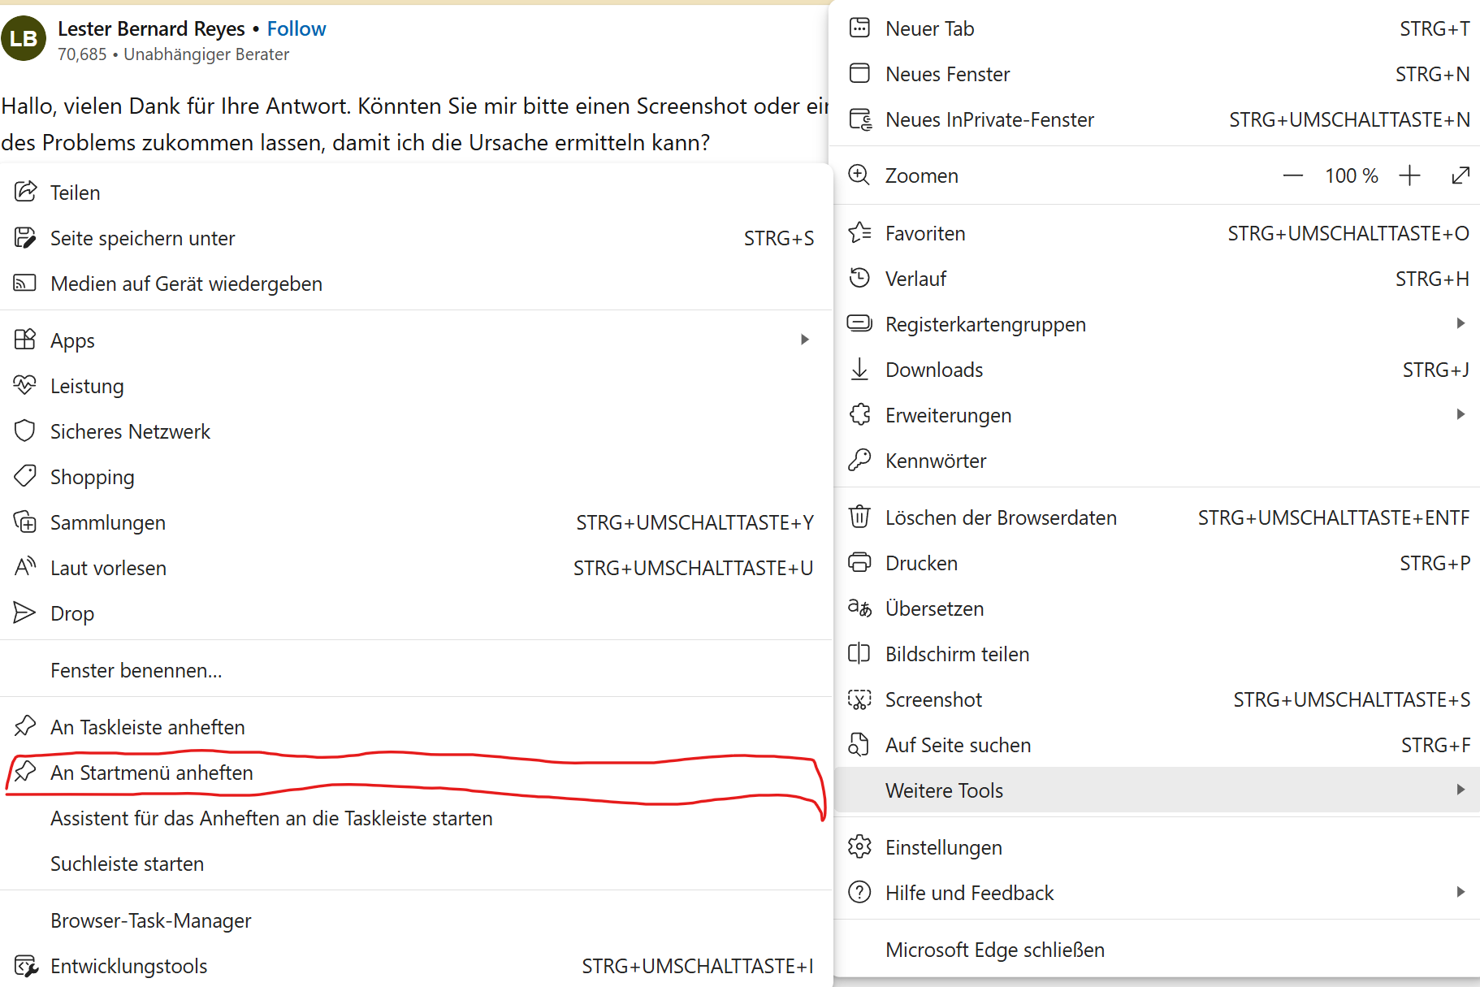Increase zoom with the plus button
This screenshot has height=987, width=1480.
coord(1410,175)
